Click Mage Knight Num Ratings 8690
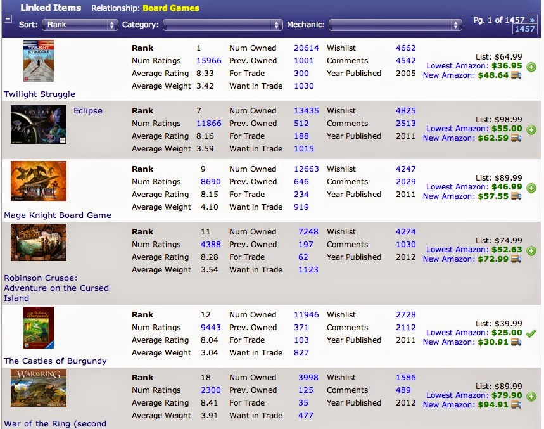Viewport: 544px width, 429px height. pos(211,182)
